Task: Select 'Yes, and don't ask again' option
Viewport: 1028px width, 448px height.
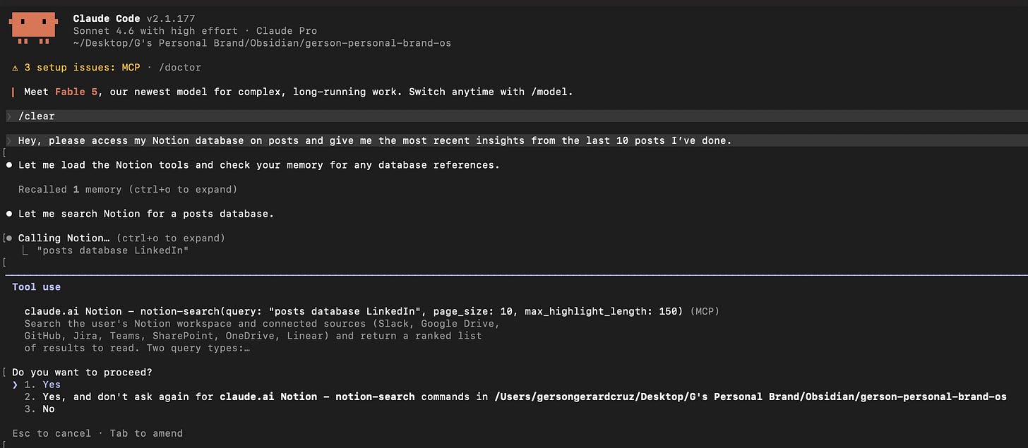Action: (x=515, y=396)
